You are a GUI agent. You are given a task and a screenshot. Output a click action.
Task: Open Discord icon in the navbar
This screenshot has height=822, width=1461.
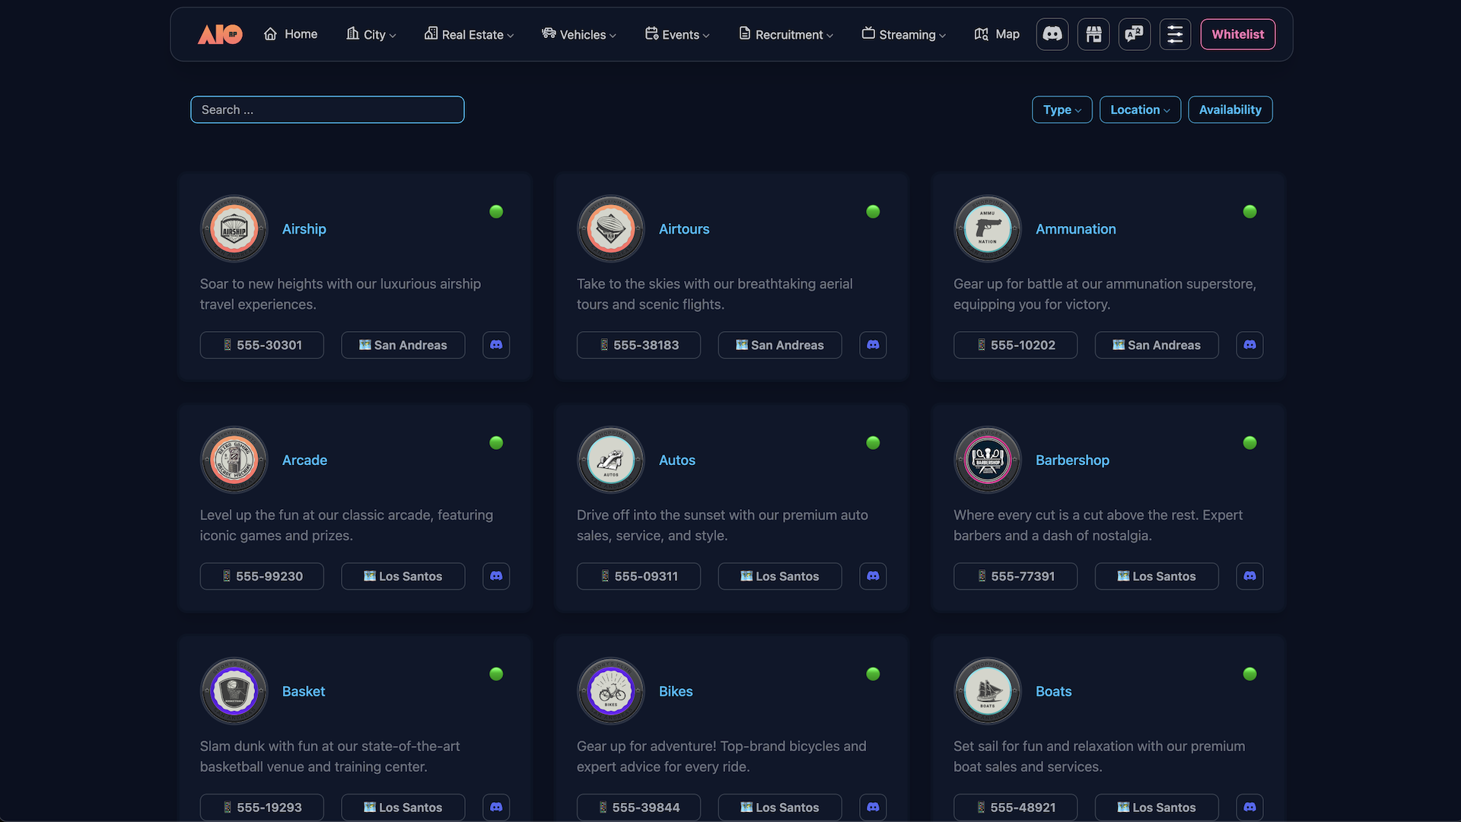(x=1052, y=34)
